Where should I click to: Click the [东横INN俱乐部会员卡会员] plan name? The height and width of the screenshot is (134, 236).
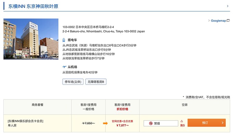(25, 121)
